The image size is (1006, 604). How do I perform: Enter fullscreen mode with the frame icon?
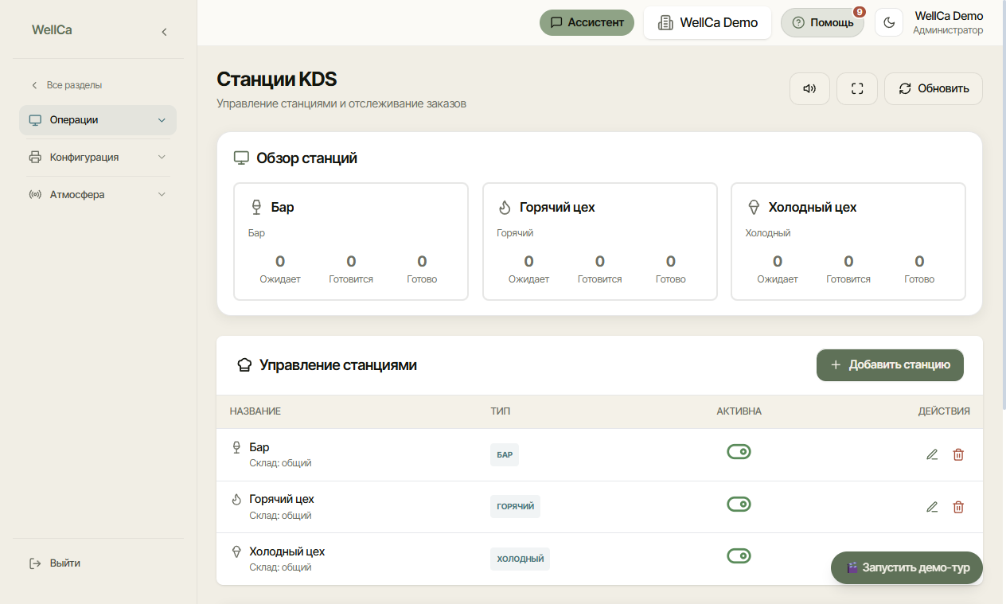point(857,88)
